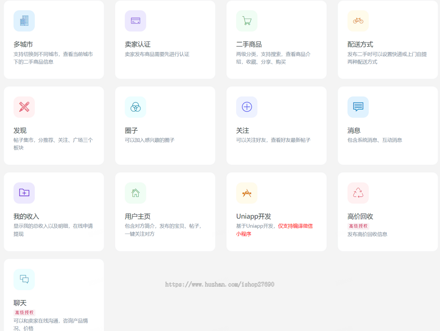The image size is (440, 331).
Task: Click the shopping cart icon
Action: [247, 21]
